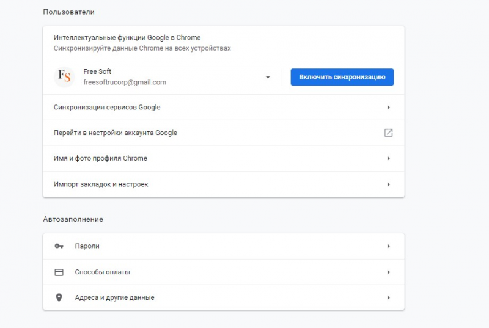
Task: Click the Free Soft profile avatar
Action: (64, 76)
